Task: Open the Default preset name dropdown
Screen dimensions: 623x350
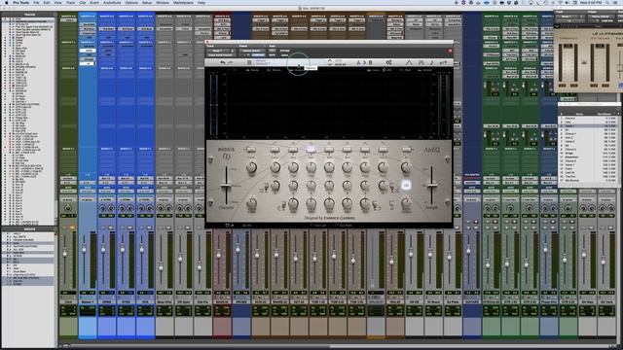Action: click(291, 62)
